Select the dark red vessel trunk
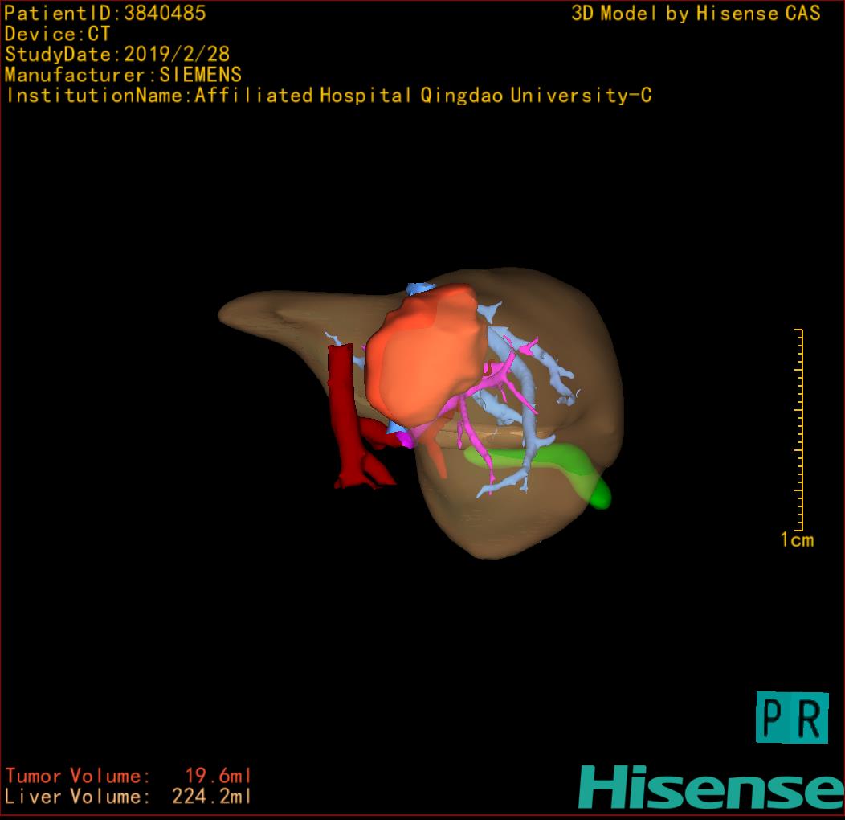The image size is (845, 820). pyautogui.click(x=341, y=402)
